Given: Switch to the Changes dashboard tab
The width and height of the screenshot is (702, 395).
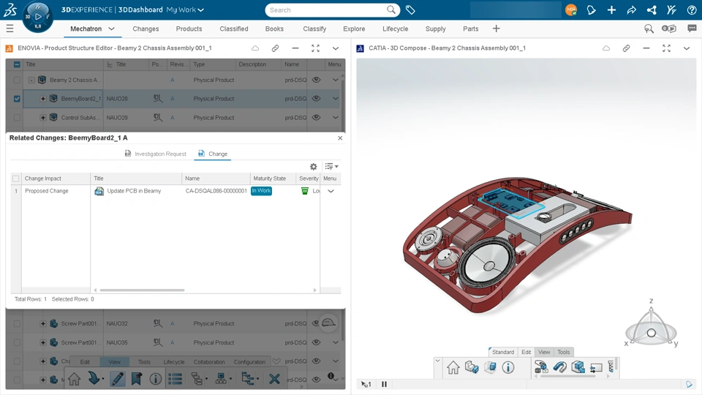Looking at the screenshot, I should [x=146, y=29].
